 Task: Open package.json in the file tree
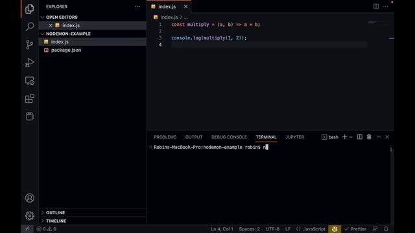[93, 50]
